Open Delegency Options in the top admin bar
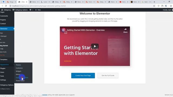This screenshot has width=173, height=97. 20,10
